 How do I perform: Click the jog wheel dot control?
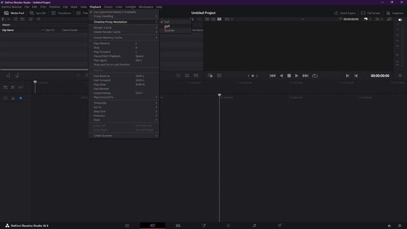tap(252, 76)
